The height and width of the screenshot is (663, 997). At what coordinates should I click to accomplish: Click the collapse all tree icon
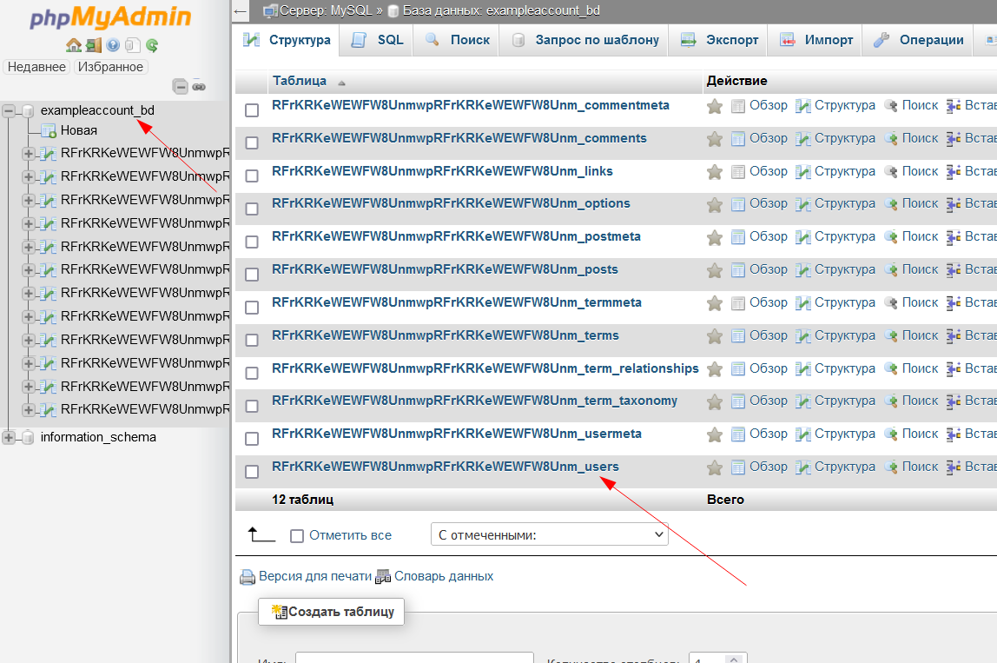(x=180, y=86)
